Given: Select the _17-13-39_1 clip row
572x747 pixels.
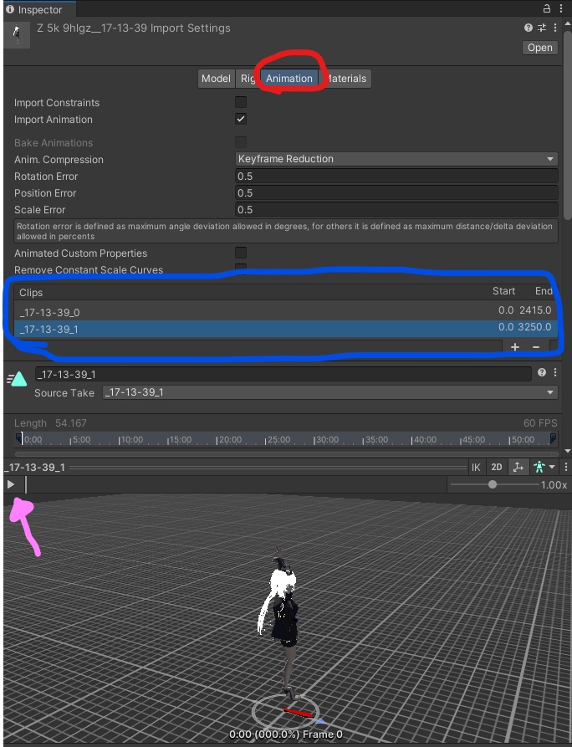Looking at the screenshot, I should point(286,328).
